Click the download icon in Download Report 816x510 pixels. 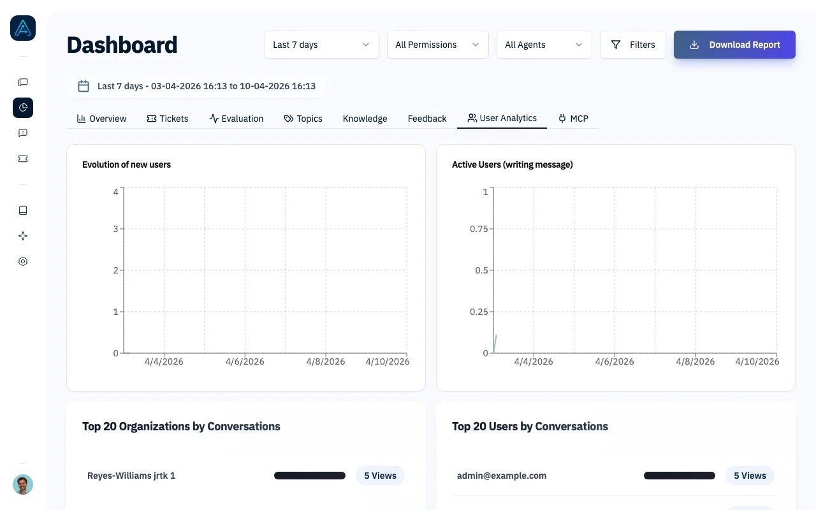coord(694,45)
